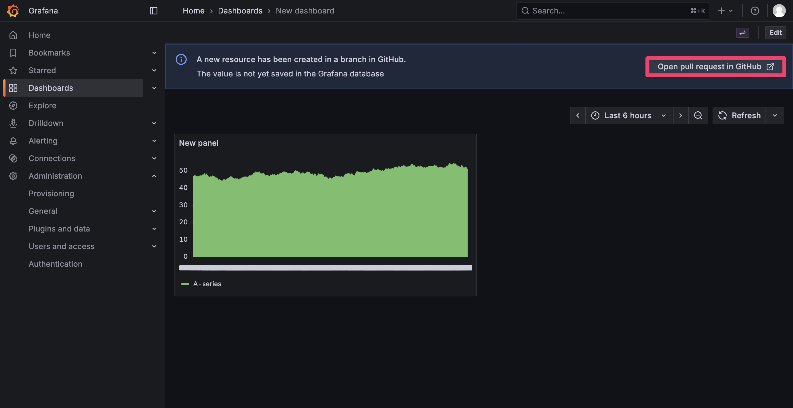This screenshot has height=408, width=793.
Task: Click the Home house icon
Action: tap(13, 35)
